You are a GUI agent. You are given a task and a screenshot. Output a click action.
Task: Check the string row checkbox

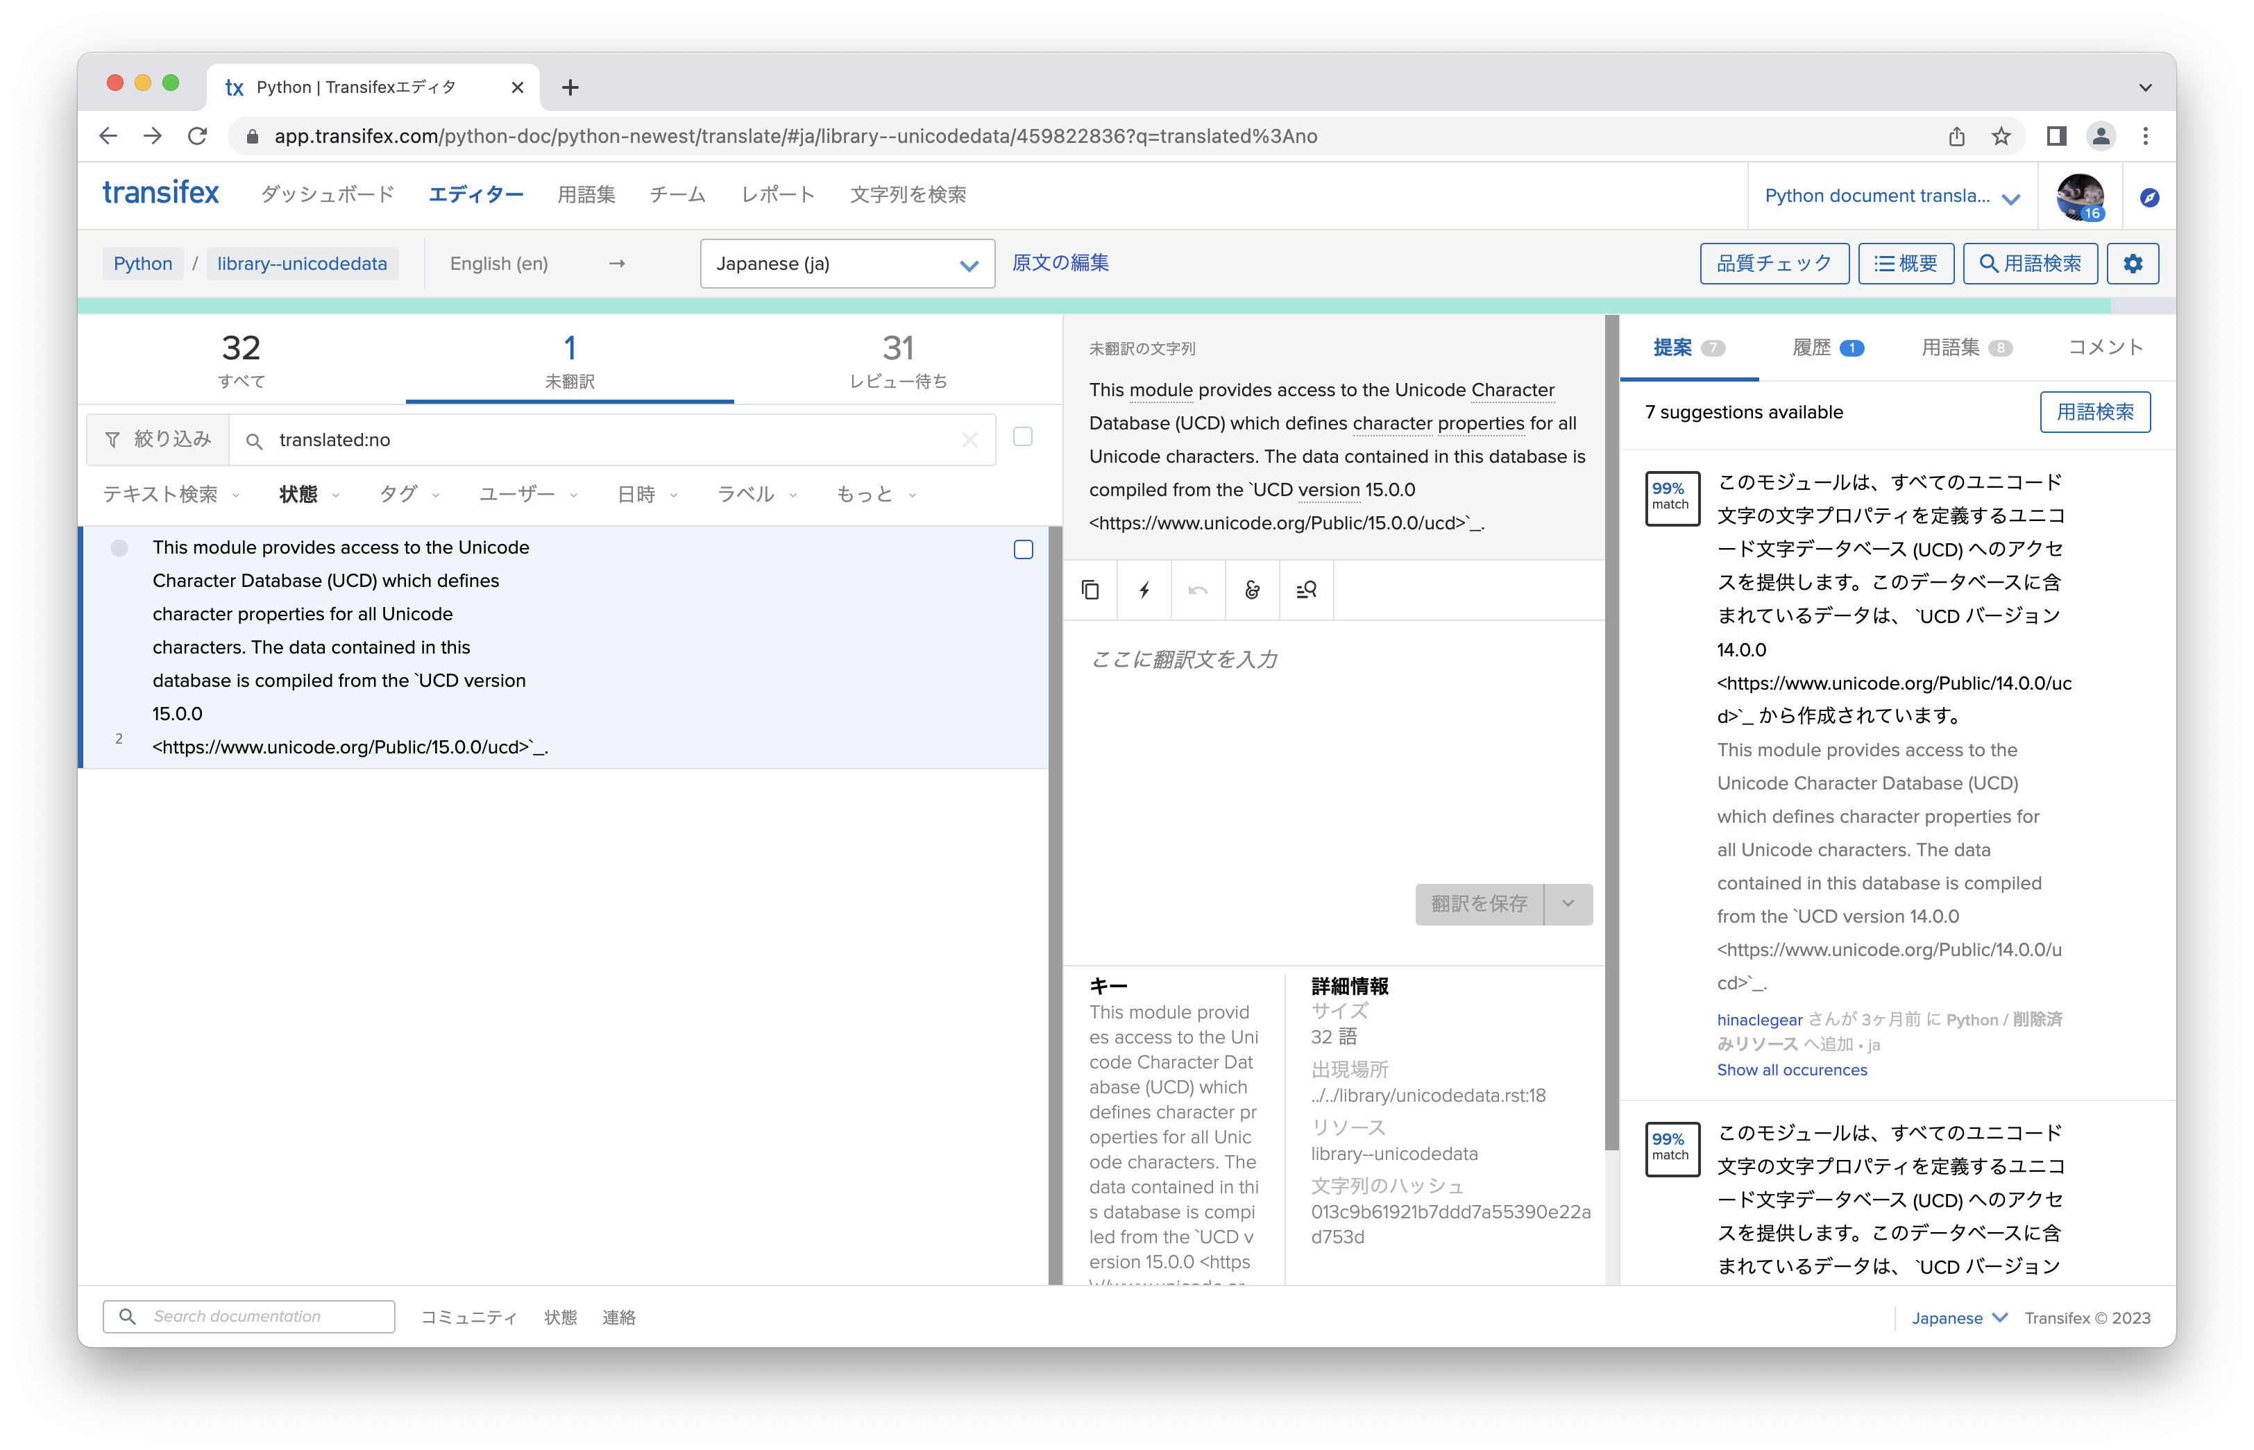coord(1024,550)
